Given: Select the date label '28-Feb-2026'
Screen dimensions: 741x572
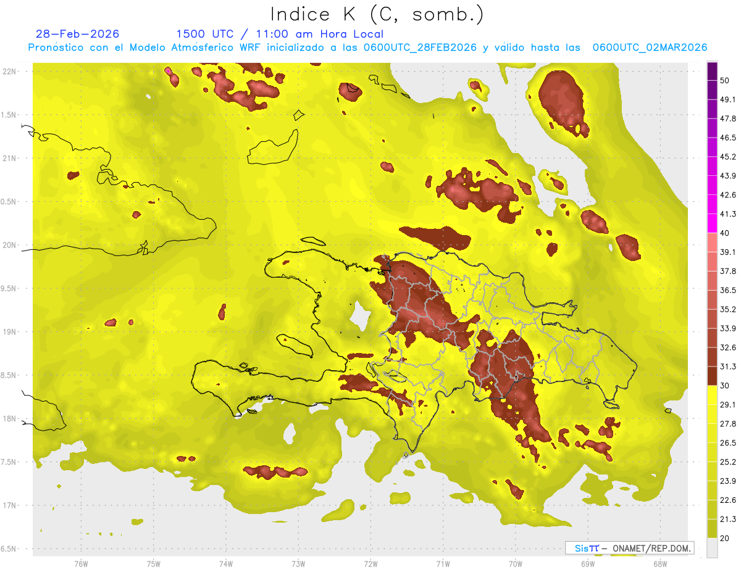Looking at the screenshot, I should pyautogui.click(x=78, y=34).
